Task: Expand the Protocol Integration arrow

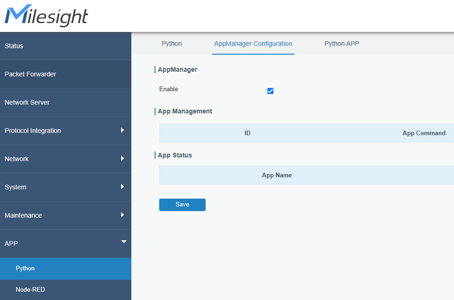Action: 123,131
